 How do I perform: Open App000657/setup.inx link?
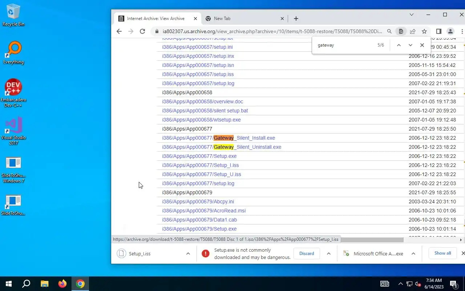(x=198, y=56)
